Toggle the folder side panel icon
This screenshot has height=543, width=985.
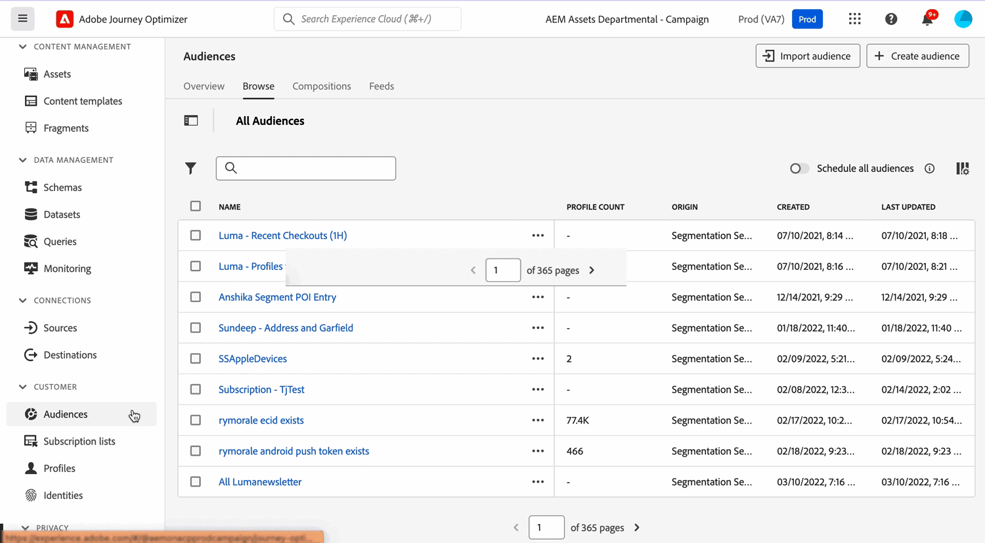[x=191, y=121]
